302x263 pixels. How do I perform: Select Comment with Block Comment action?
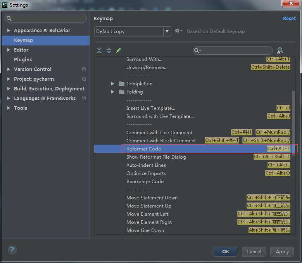tap(161, 141)
